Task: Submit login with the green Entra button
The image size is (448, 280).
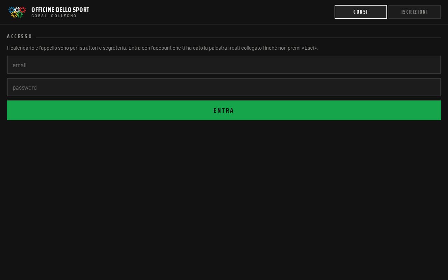Action: click(x=224, y=110)
